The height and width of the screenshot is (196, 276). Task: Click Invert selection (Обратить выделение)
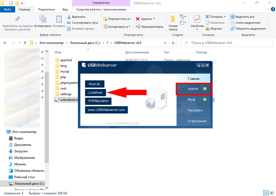(x=248, y=29)
